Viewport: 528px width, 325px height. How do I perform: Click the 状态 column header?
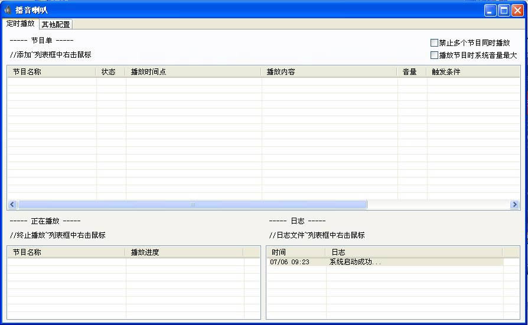pos(111,71)
